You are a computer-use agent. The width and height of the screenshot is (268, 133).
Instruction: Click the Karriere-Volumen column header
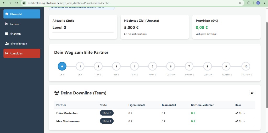203,105
